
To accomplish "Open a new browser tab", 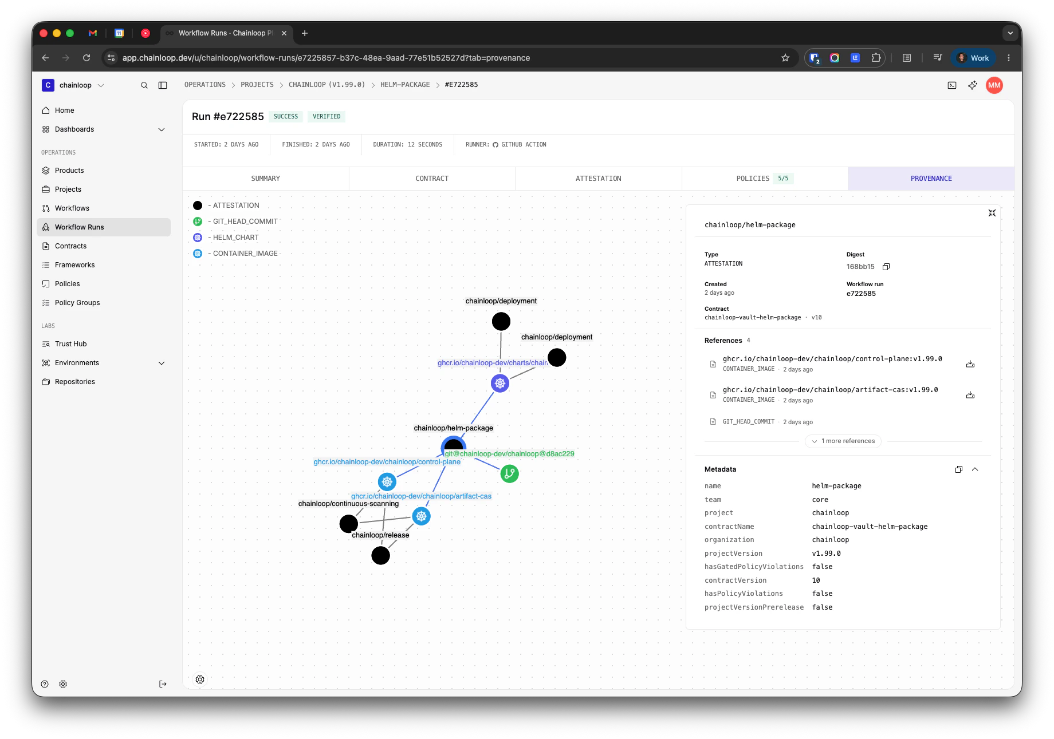I will click(305, 33).
